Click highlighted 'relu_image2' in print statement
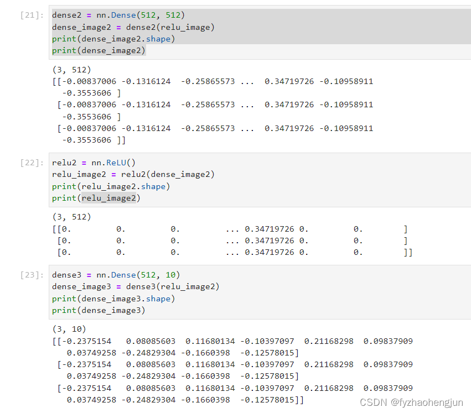The image size is (471, 413). pos(108,198)
